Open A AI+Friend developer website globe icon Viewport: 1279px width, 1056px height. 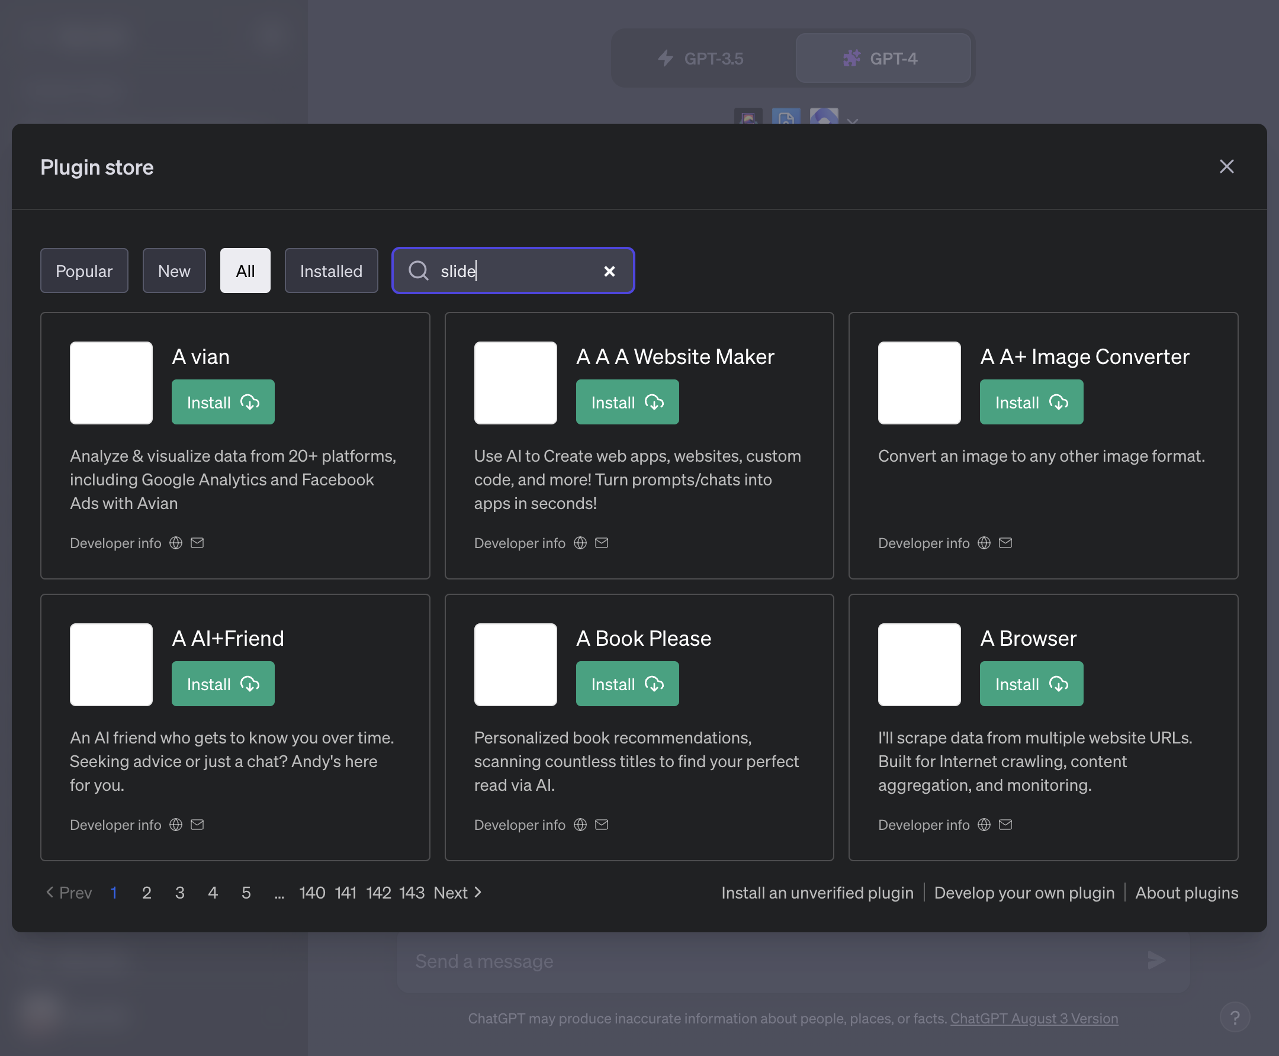(176, 824)
